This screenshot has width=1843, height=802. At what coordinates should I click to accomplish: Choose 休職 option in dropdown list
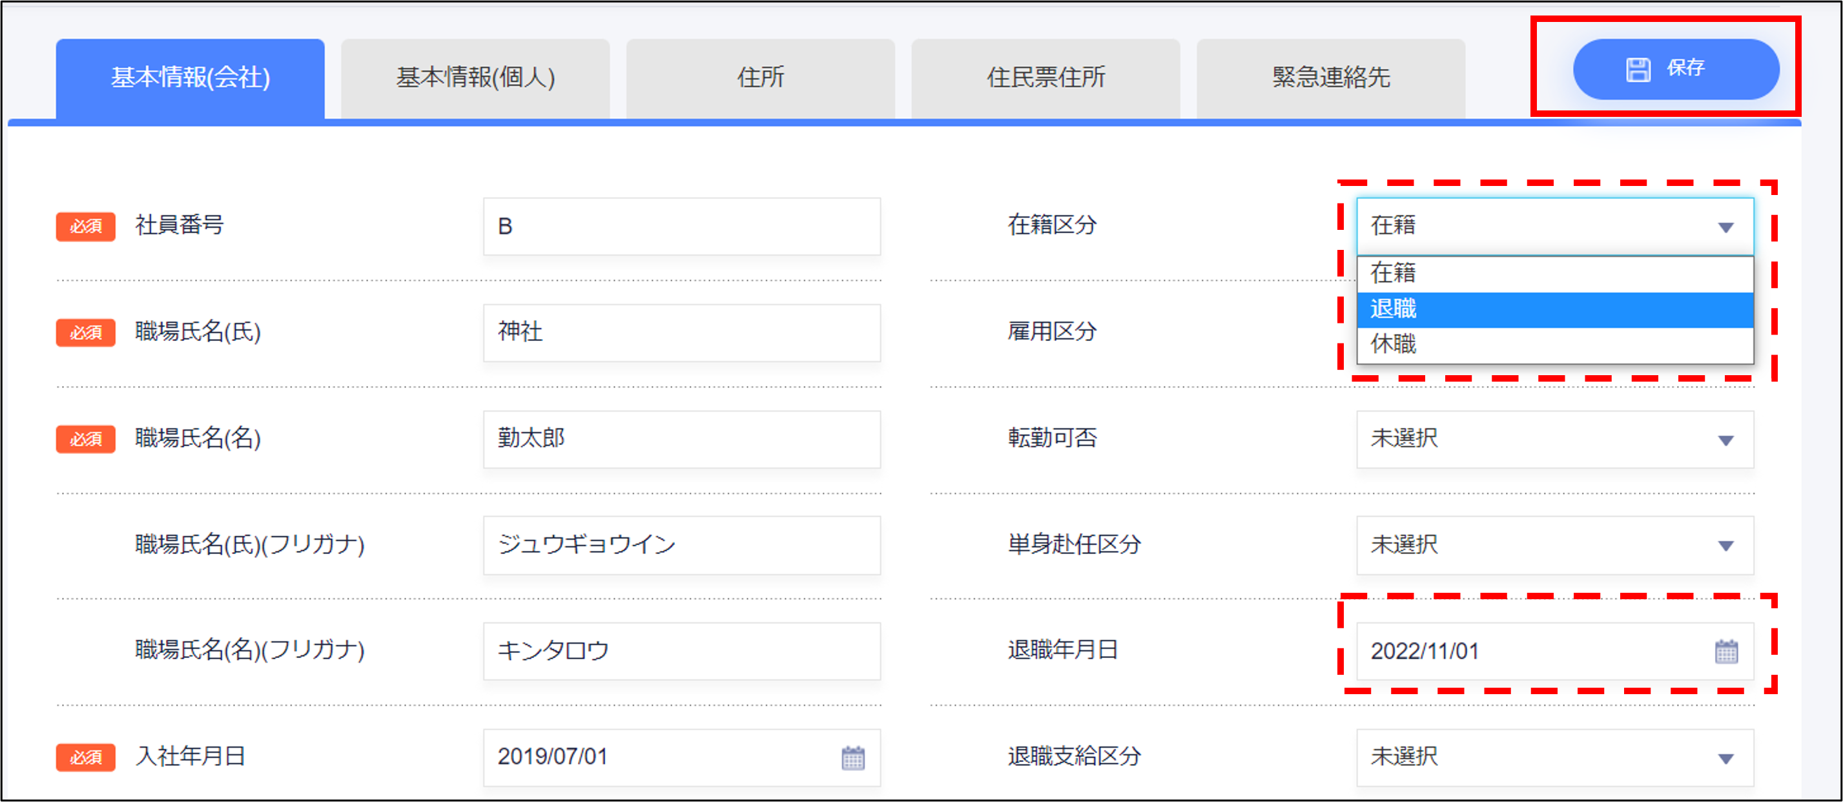(x=1554, y=344)
